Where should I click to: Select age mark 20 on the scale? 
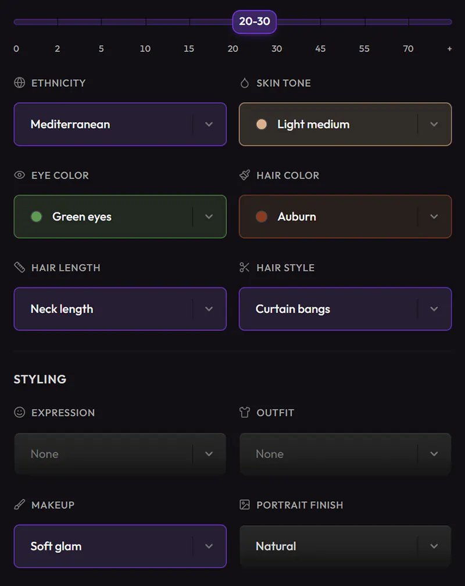click(x=233, y=48)
